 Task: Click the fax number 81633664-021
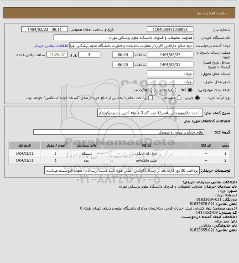[x=209, y=200]
